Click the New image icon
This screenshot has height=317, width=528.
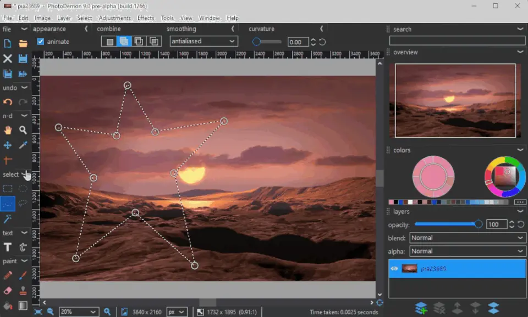(7, 44)
